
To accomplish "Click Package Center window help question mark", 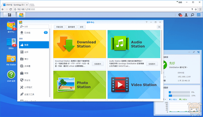I will (x=146, y=22).
